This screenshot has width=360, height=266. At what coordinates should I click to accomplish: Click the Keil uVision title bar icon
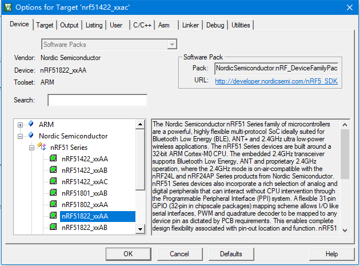point(8,7)
